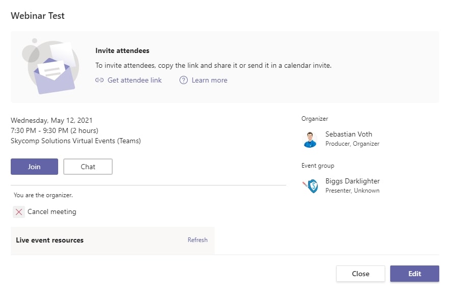Screen dimensions: 454x294
Task: Get the attendee link
Action: point(134,80)
